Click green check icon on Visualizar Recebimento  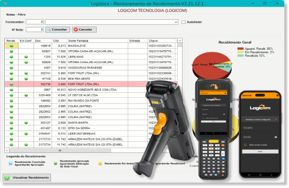click(x=7, y=178)
